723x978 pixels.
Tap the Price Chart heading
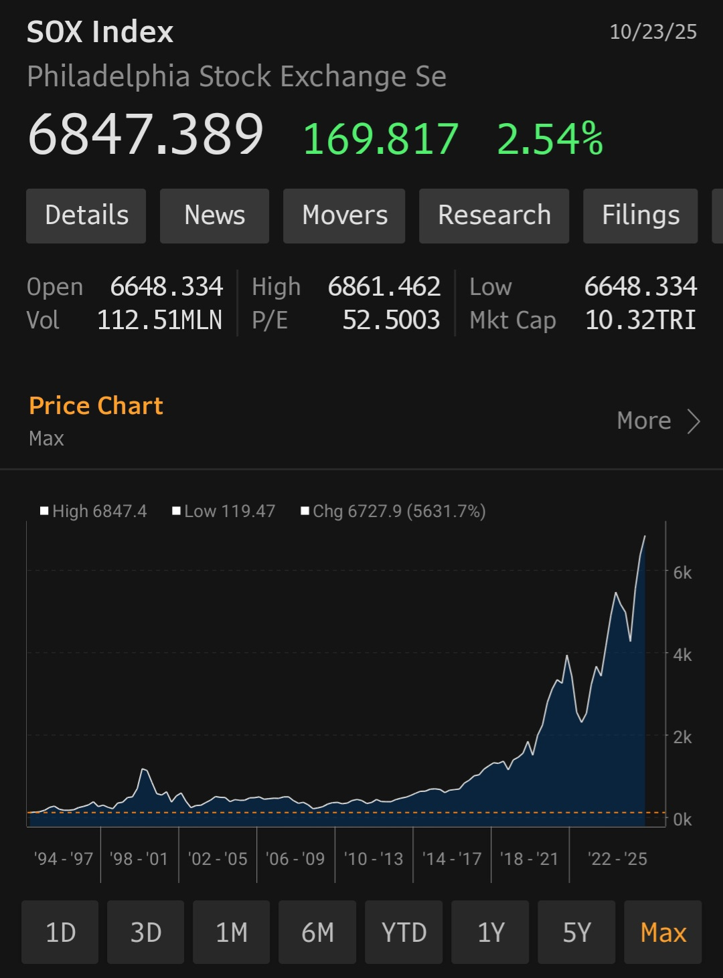click(x=96, y=405)
